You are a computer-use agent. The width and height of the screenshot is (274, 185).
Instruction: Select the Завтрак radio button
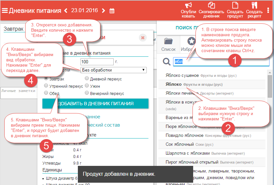pos(46,79)
